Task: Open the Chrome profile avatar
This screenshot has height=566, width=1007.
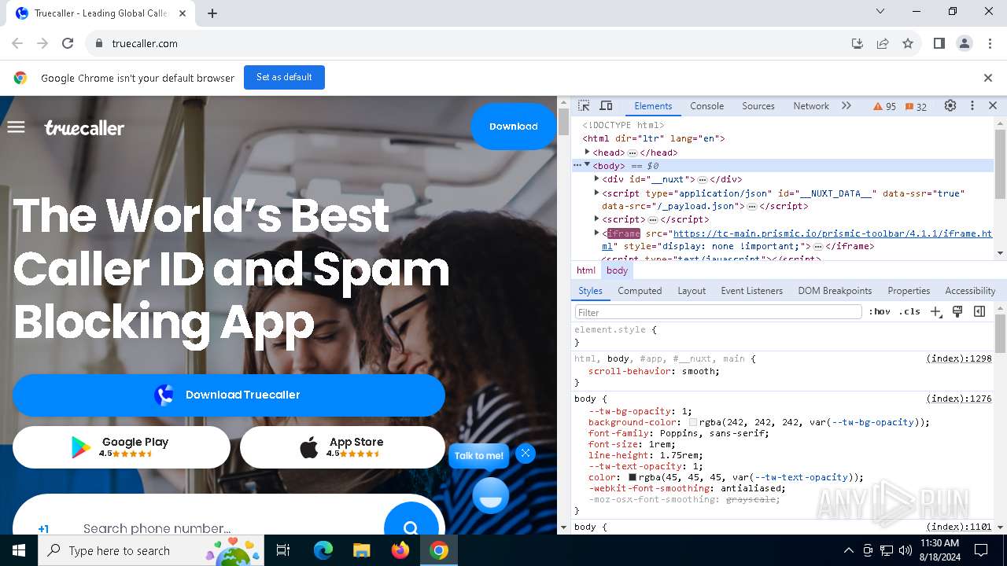Action: (x=965, y=43)
